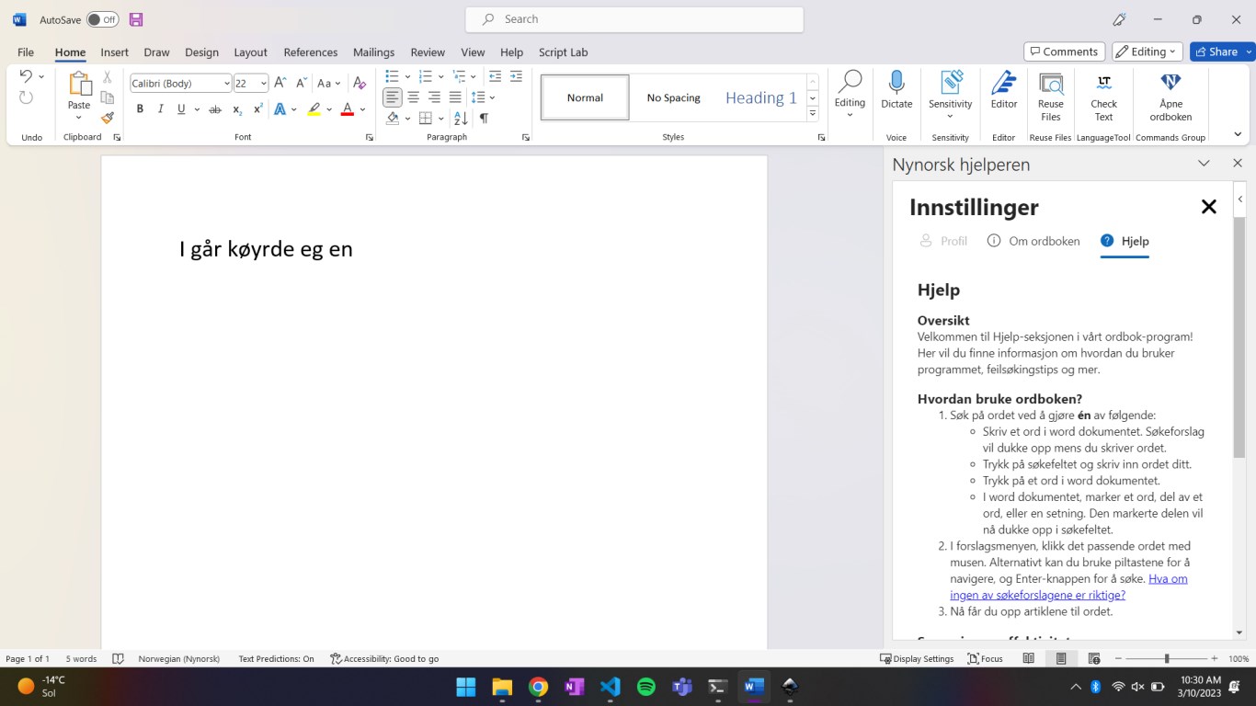Follow the 'Hva om ingen av søkeforslagene' link
Image resolution: width=1256 pixels, height=706 pixels.
[1068, 586]
